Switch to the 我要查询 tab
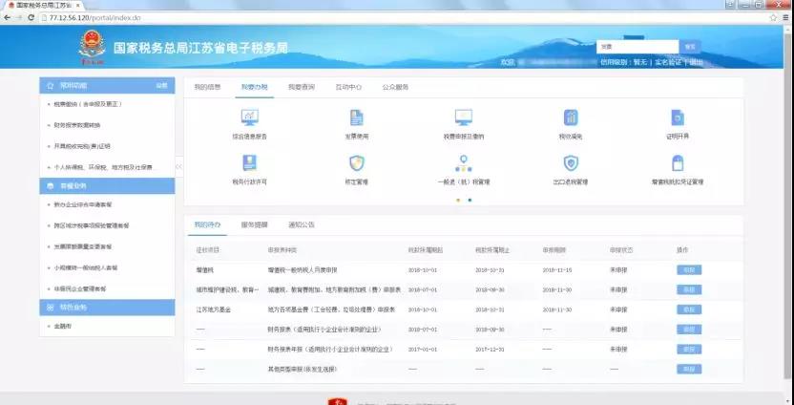Image resolution: width=794 pixels, height=405 pixels. click(x=302, y=87)
